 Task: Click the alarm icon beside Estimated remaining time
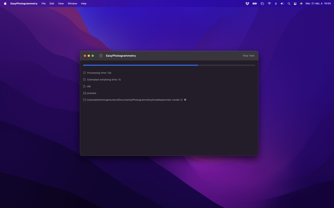point(84,79)
